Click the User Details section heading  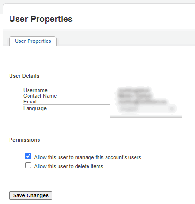pyautogui.click(x=24, y=76)
